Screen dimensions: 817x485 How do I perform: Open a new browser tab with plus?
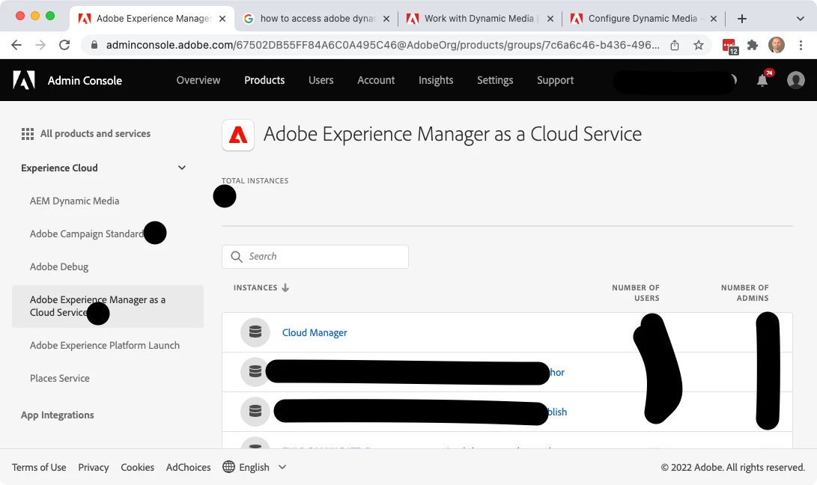pos(742,19)
